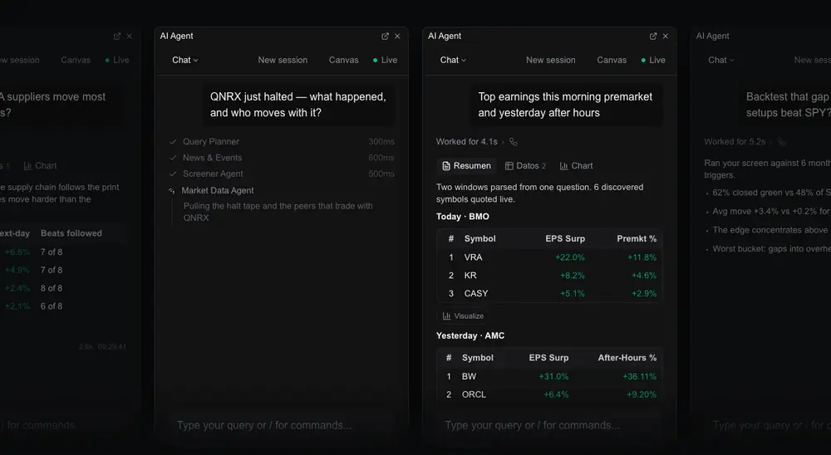Close the leftmost suppliers panel
Image resolution: width=831 pixels, height=455 pixels.
click(130, 36)
